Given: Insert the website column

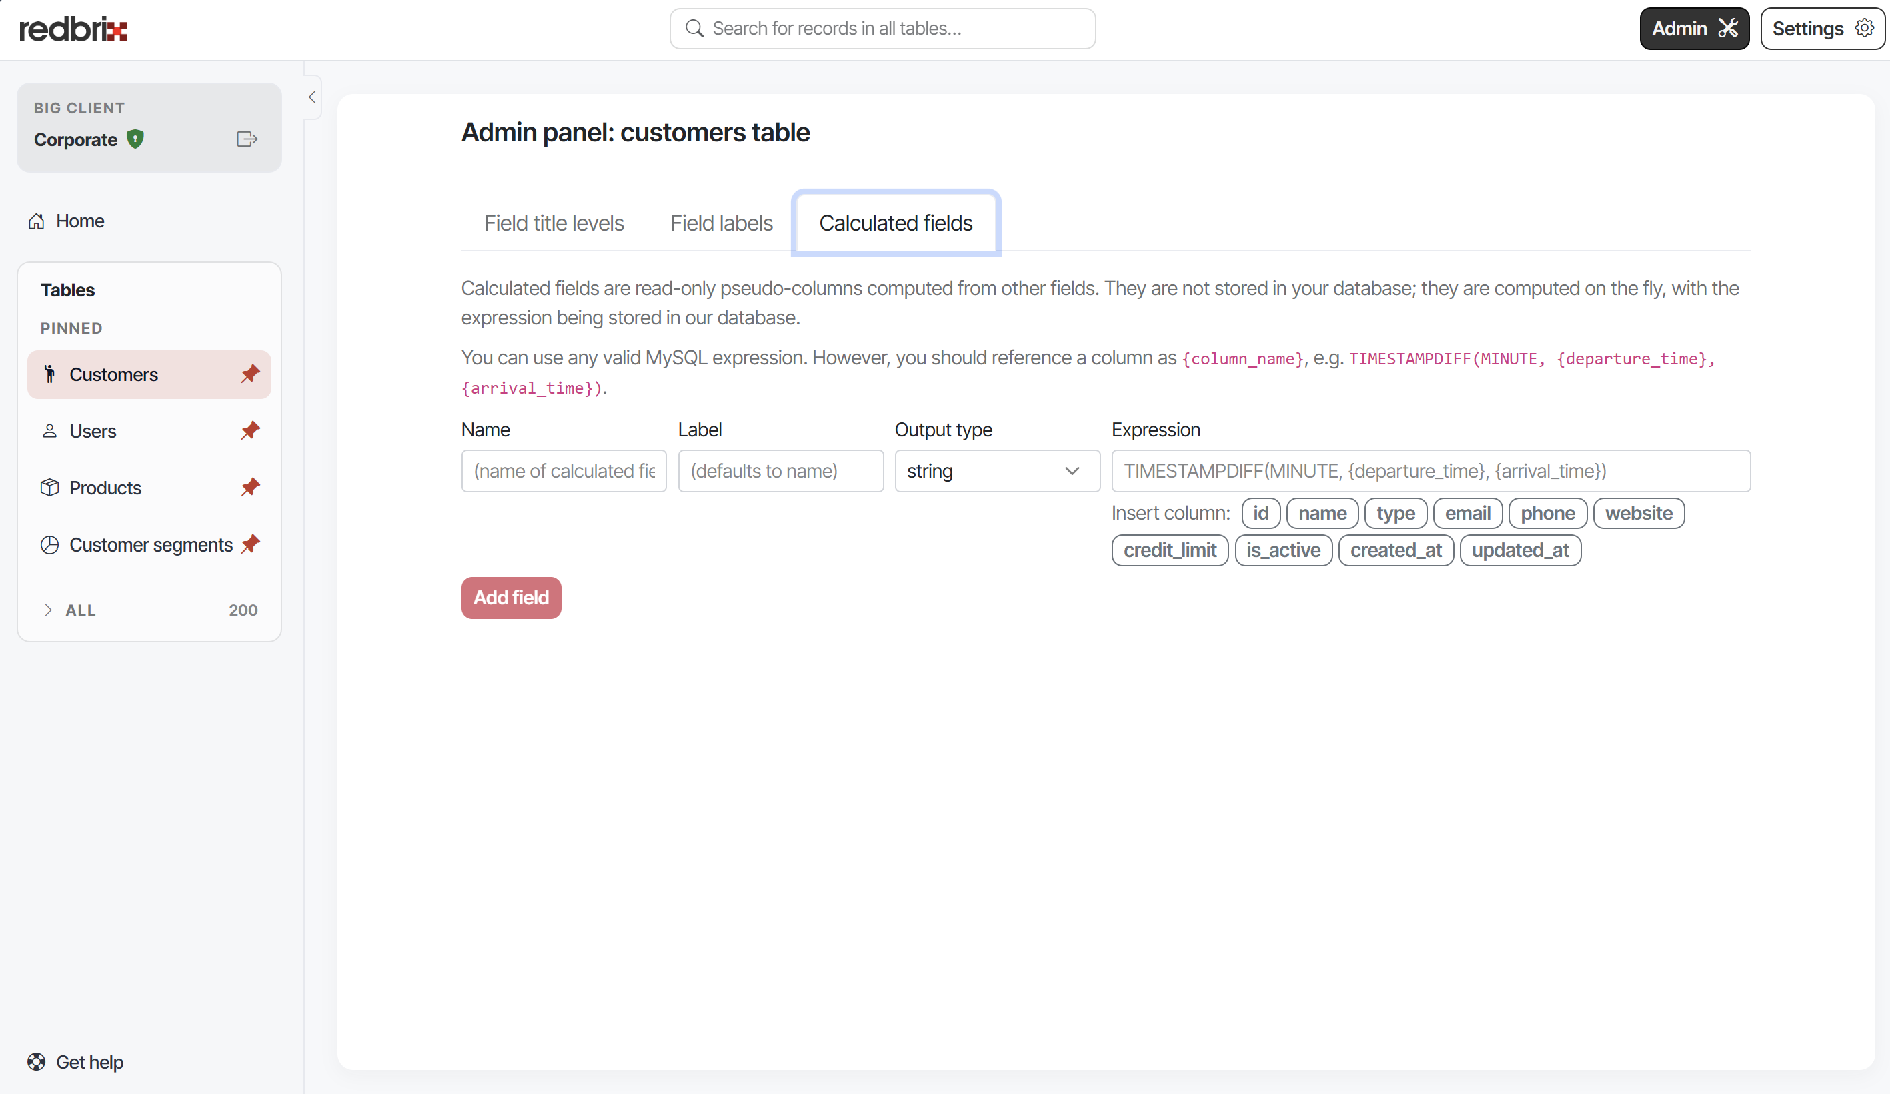Looking at the screenshot, I should [x=1638, y=513].
